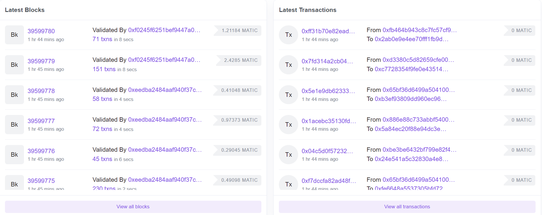Click the Bk icon beside block 39599780
Screen dimensions: 542x215
pyautogui.click(x=14, y=35)
